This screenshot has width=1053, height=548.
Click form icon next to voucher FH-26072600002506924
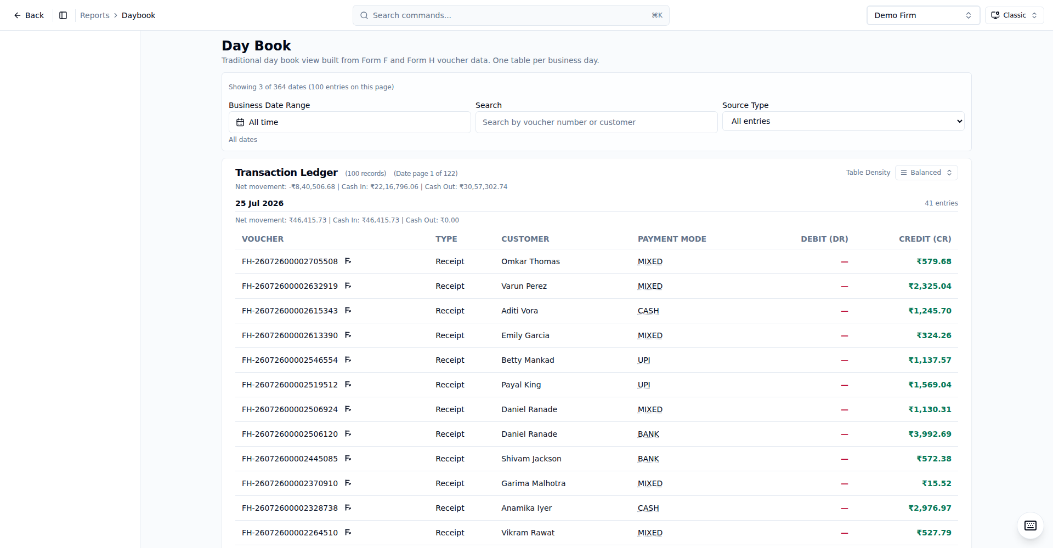(x=348, y=409)
